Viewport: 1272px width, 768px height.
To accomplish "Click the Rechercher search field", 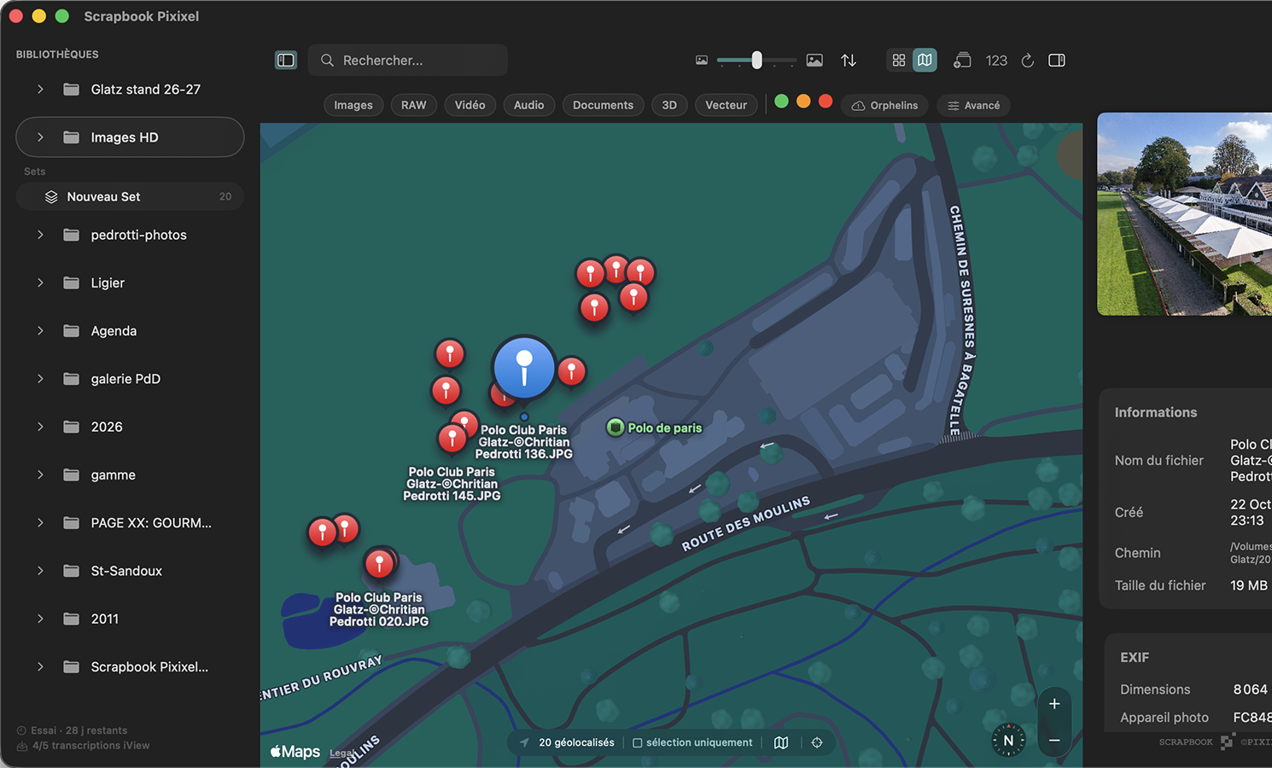I will point(408,61).
